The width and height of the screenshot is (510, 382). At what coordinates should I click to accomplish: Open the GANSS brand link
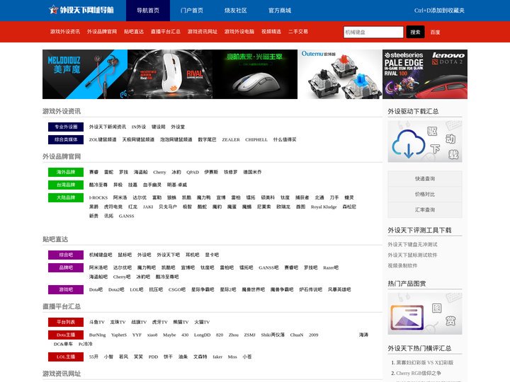126,216
